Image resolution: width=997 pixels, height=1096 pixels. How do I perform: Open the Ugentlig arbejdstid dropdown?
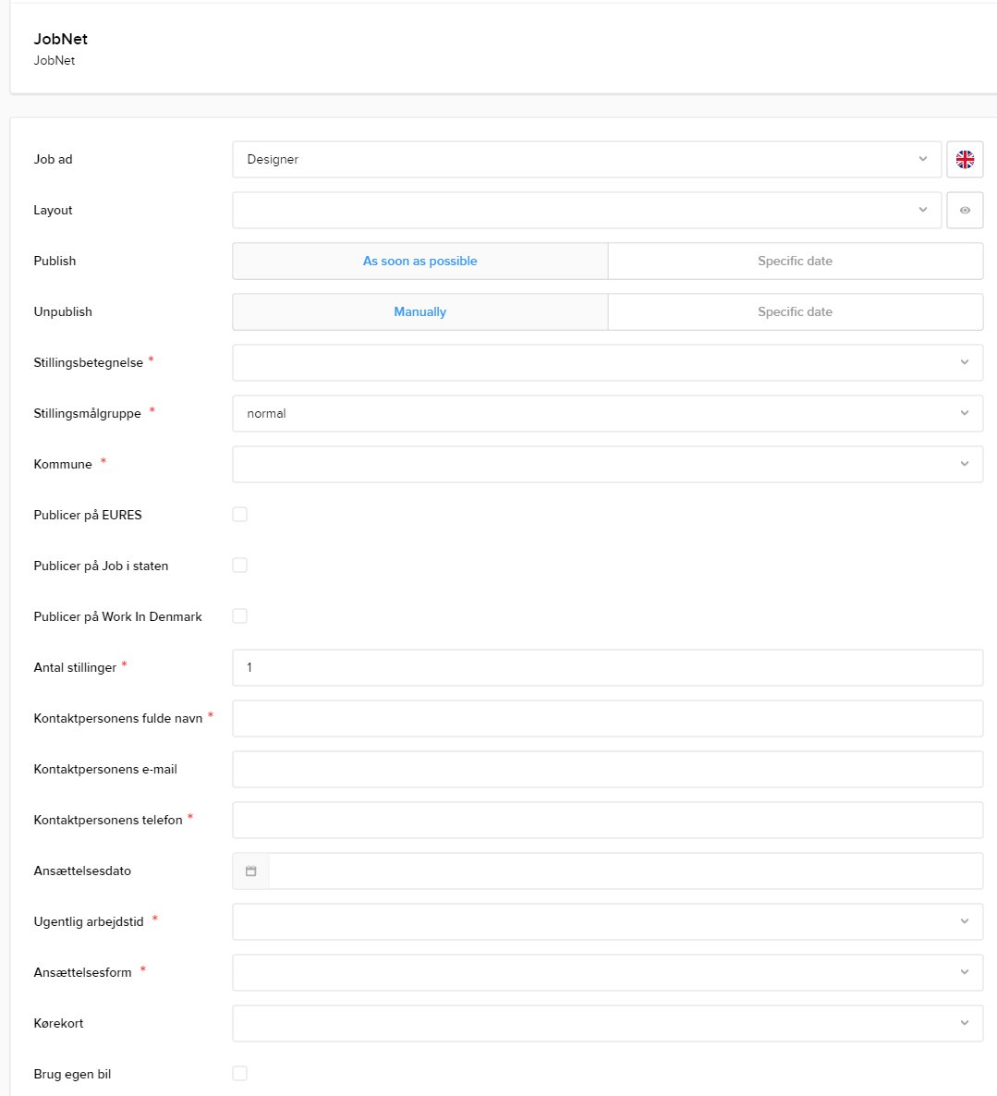tap(607, 921)
